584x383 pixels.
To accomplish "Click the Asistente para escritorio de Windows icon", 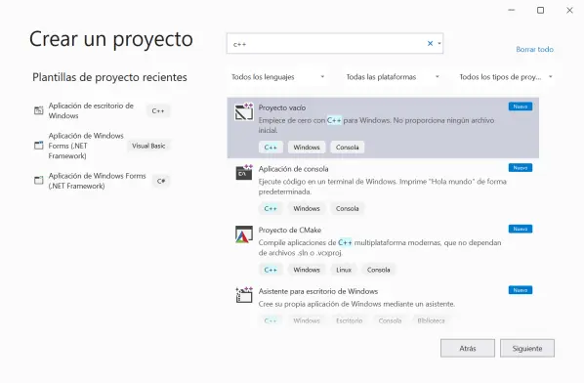I will [244, 295].
